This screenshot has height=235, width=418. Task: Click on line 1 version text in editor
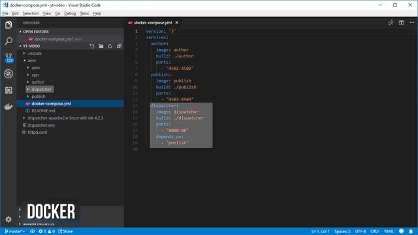pyautogui.click(x=161, y=31)
